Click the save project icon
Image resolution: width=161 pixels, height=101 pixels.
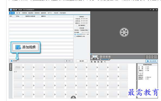click(x=98, y=62)
